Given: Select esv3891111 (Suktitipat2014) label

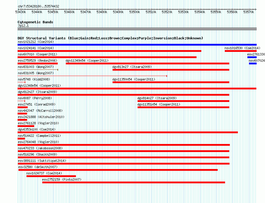Looking at the screenshot, I should (x=42, y=161).
